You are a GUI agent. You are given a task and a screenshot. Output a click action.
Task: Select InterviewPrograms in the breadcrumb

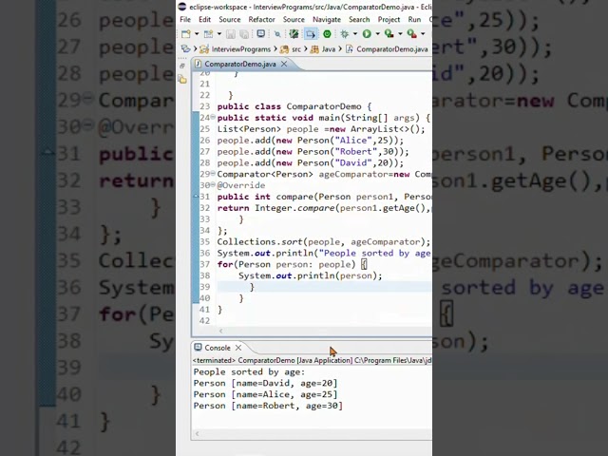(240, 49)
